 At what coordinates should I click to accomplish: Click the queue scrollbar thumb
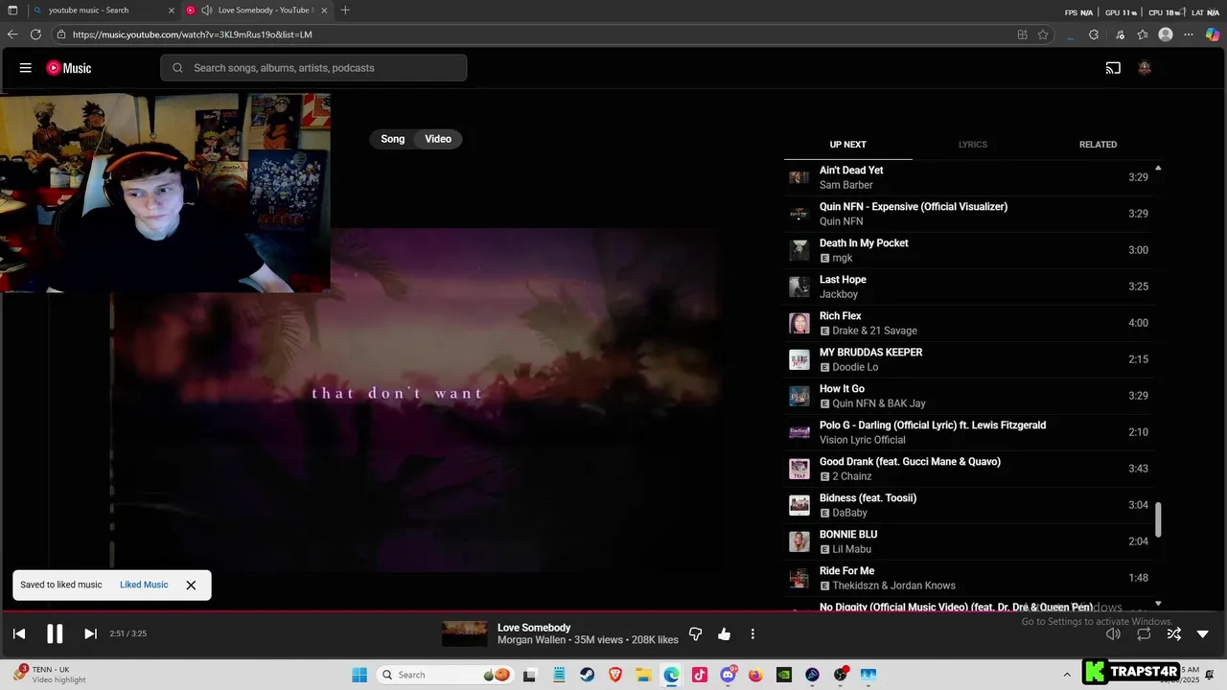pyautogui.click(x=1158, y=519)
